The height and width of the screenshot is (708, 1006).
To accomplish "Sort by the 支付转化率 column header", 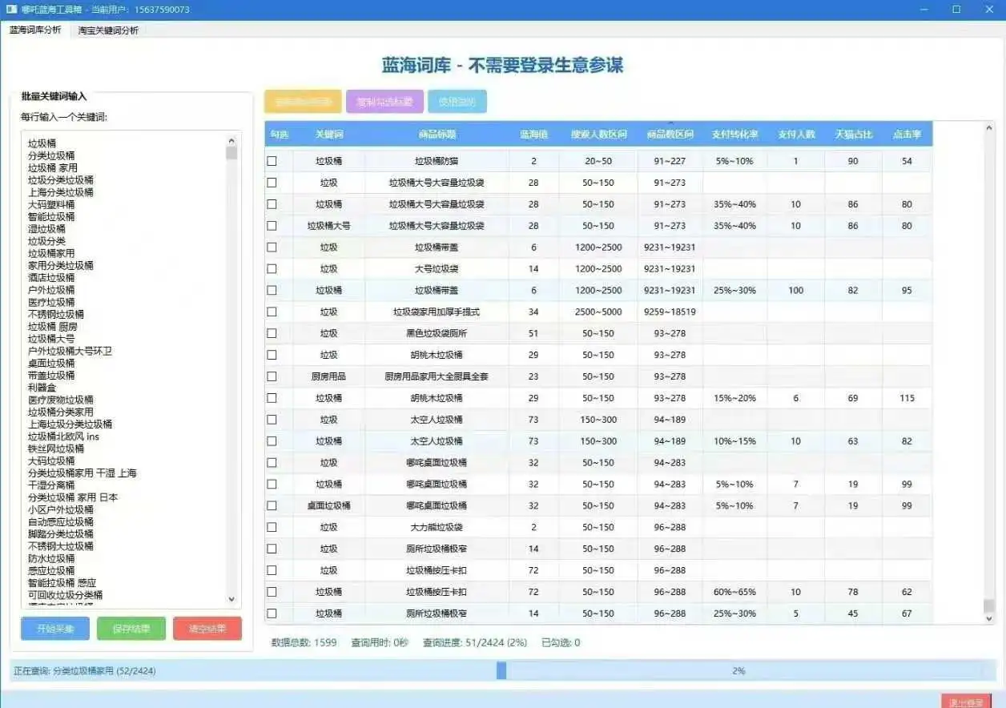I will [x=734, y=134].
